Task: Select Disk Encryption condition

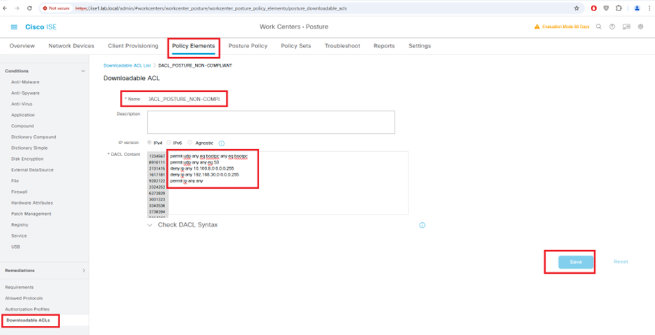Action: point(27,159)
